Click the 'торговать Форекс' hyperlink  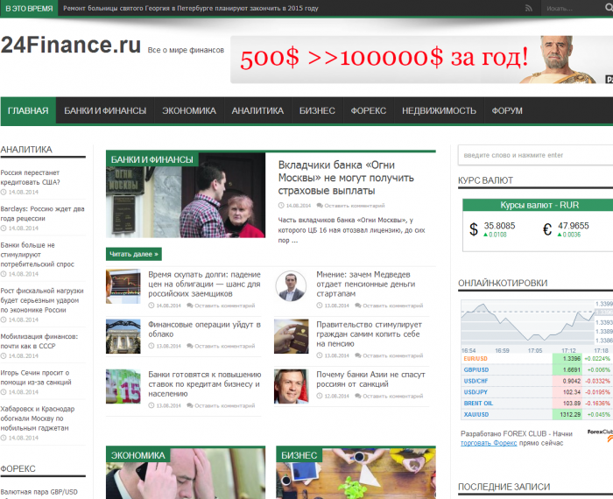click(x=489, y=443)
